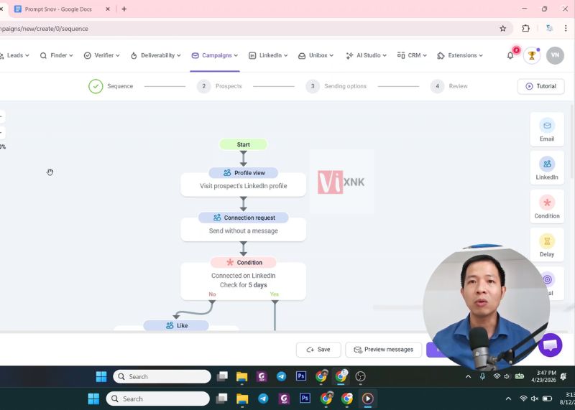Bookmark this page with the star
Image resolution: width=575 pixels, height=410 pixels.
[502, 29]
